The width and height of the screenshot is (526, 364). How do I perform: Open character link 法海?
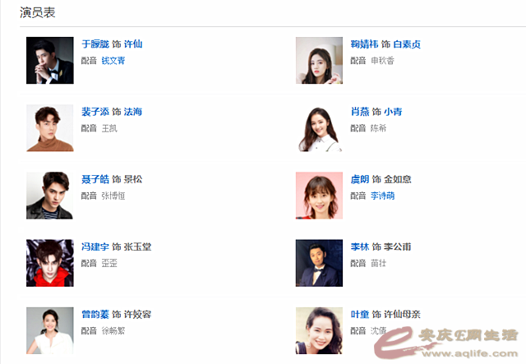pyautogui.click(x=133, y=112)
